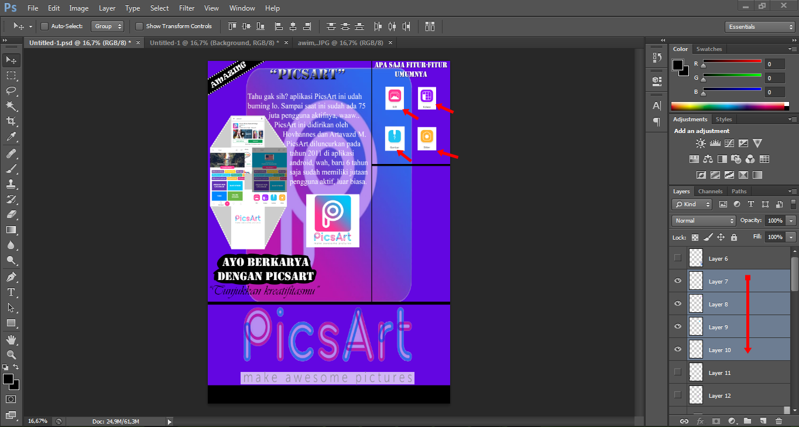
Task: Click the delete layer trash icon
Action: pos(779,421)
